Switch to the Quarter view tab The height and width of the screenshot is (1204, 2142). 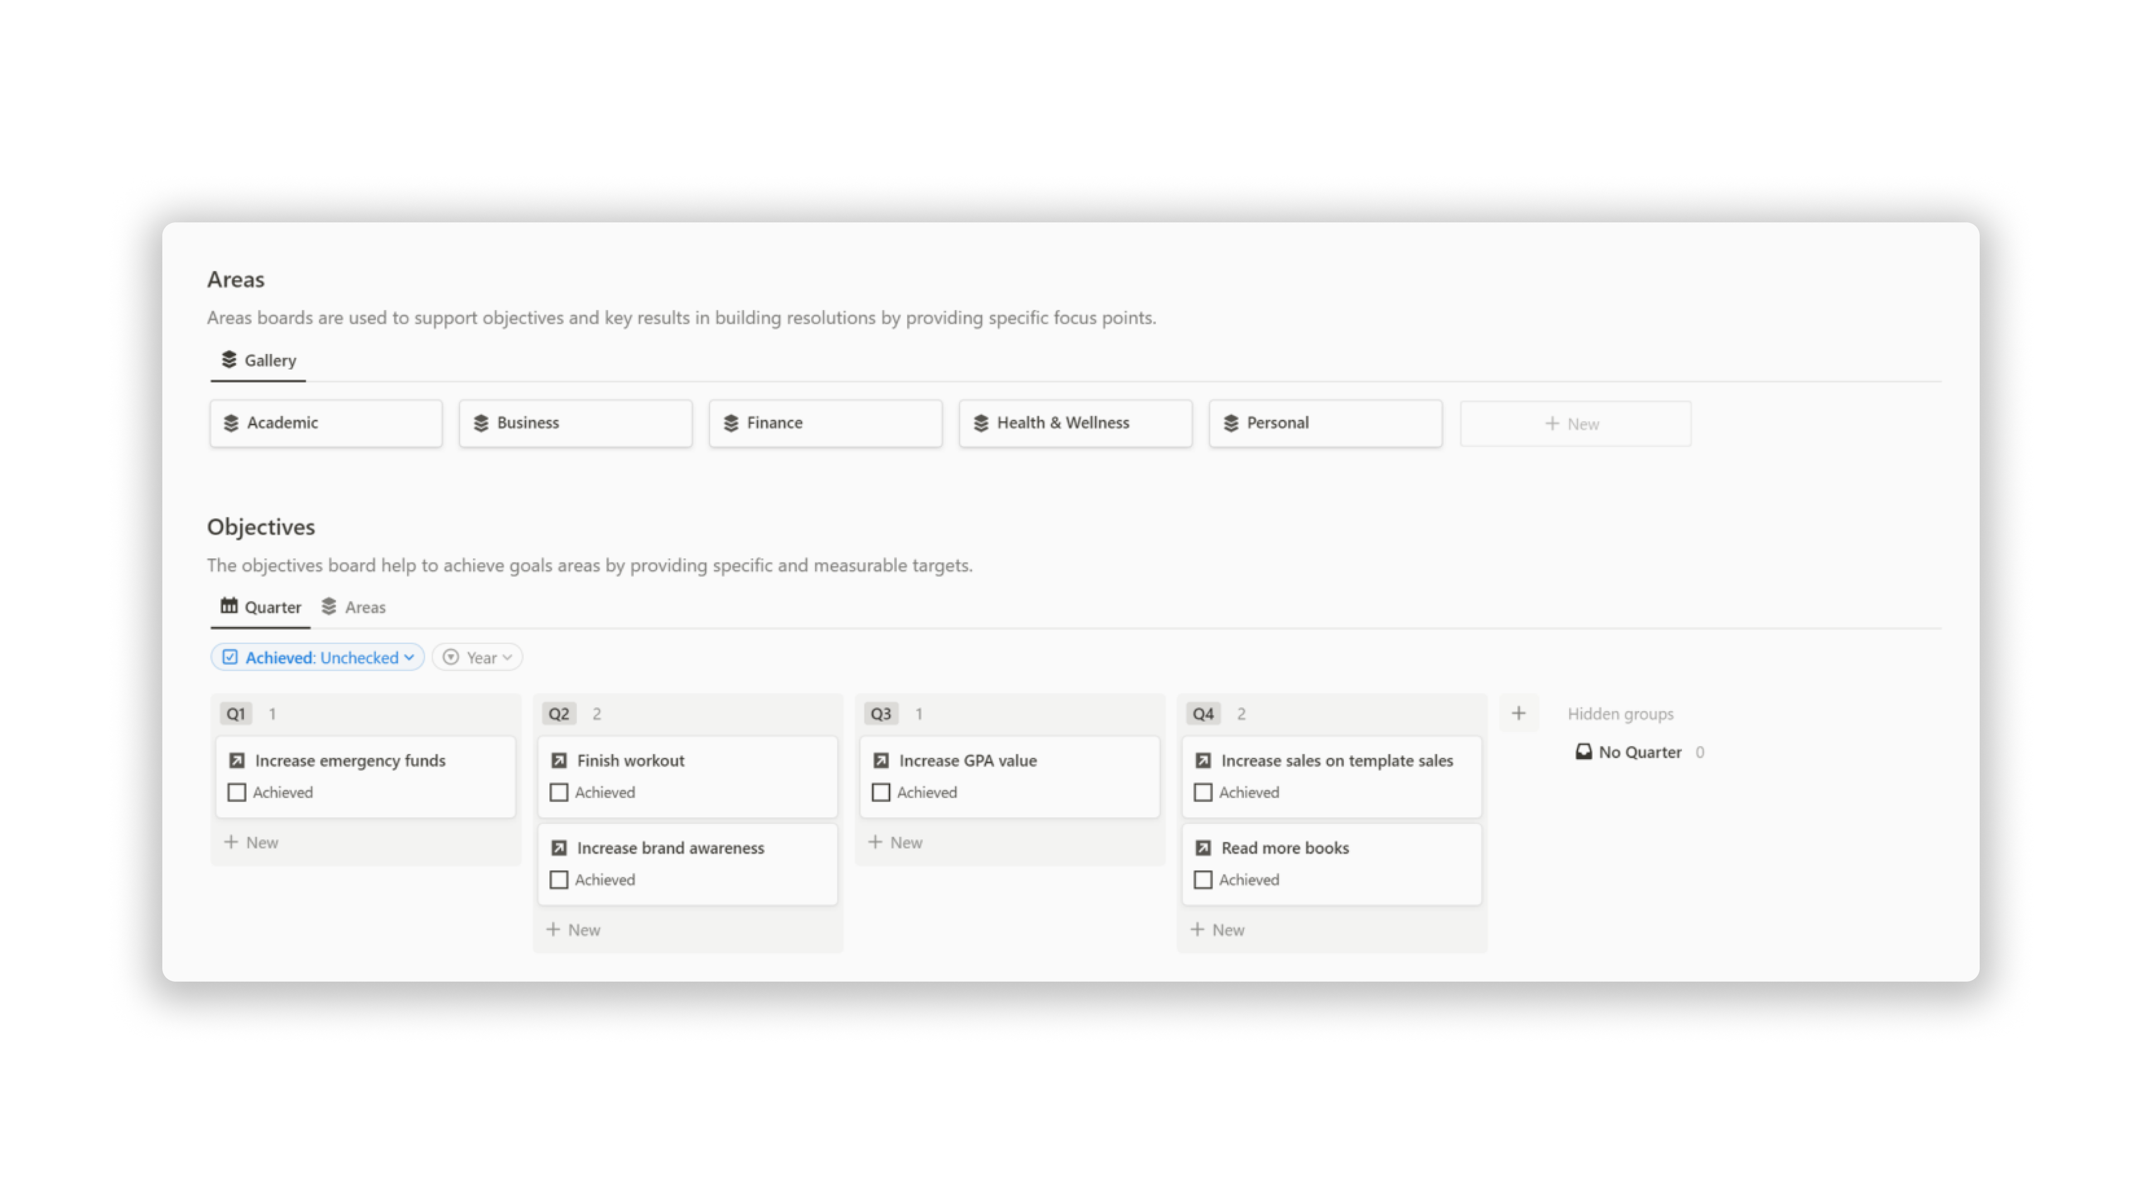click(260, 606)
